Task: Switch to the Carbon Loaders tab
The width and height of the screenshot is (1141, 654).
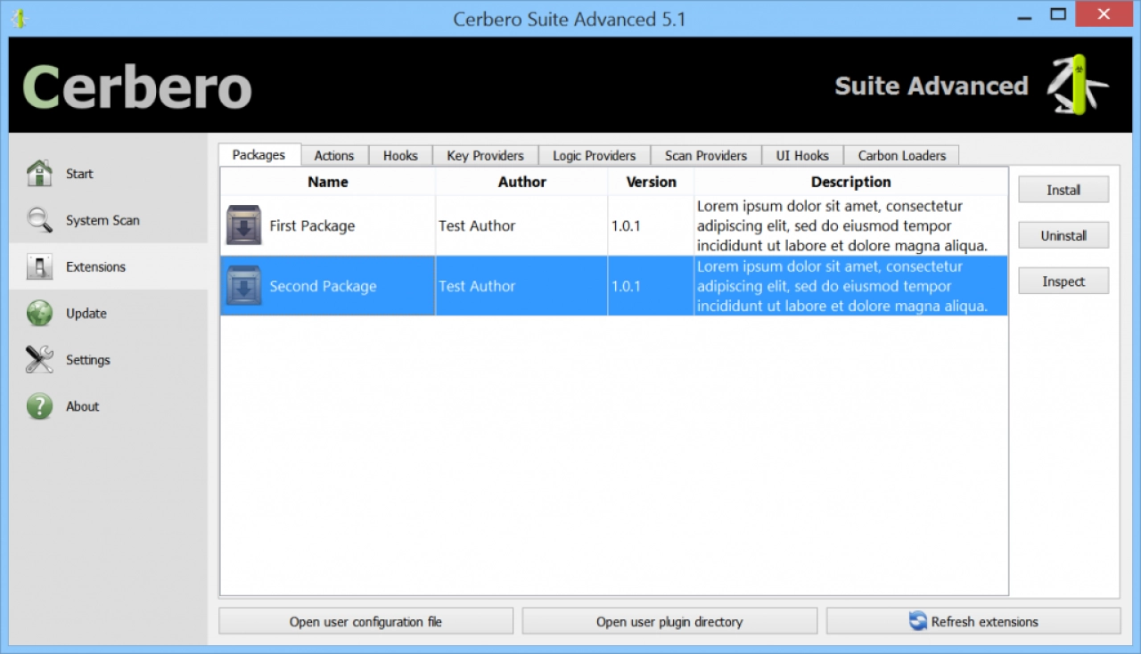Action: tap(902, 155)
